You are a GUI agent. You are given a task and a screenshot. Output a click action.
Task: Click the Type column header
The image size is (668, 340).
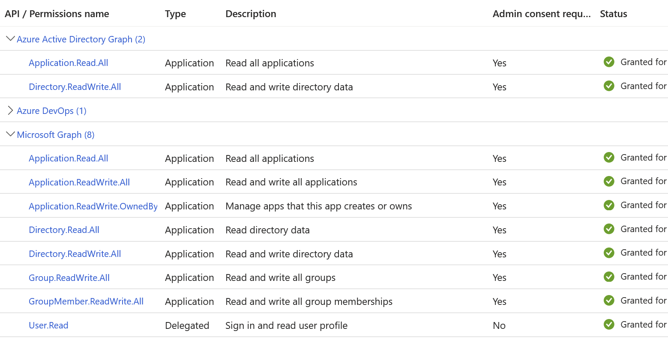coord(175,14)
